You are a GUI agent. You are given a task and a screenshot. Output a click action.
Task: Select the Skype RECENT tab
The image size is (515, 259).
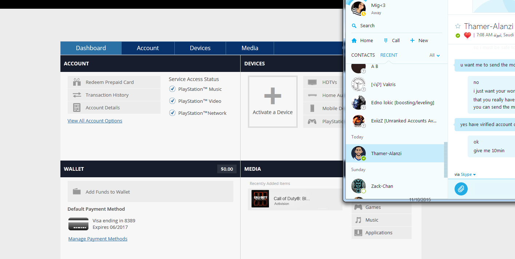tap(389, 55)
